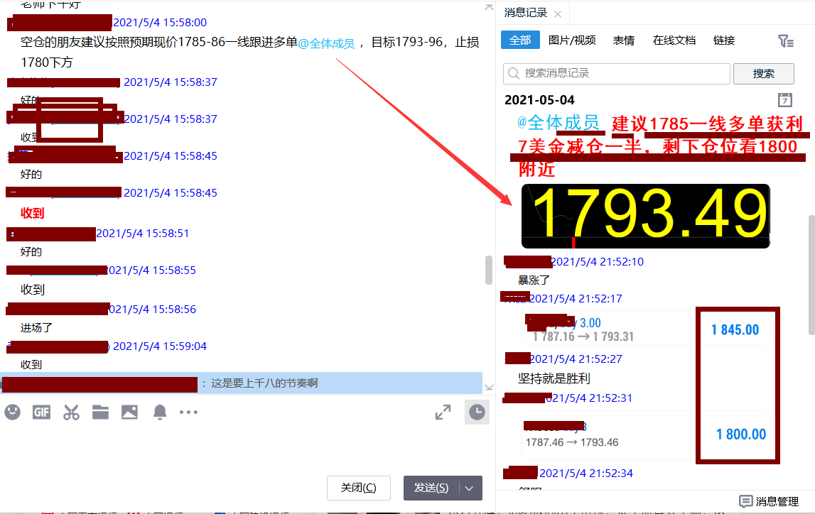Click the magnifier in search field
Viewport: 815px width, 514px height.
tap(514, 73)
